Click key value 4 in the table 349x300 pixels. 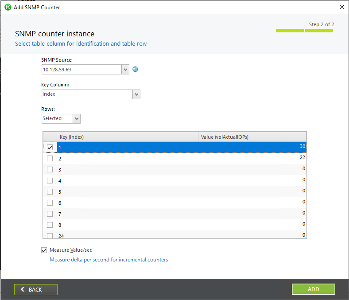tap(60, 181)
